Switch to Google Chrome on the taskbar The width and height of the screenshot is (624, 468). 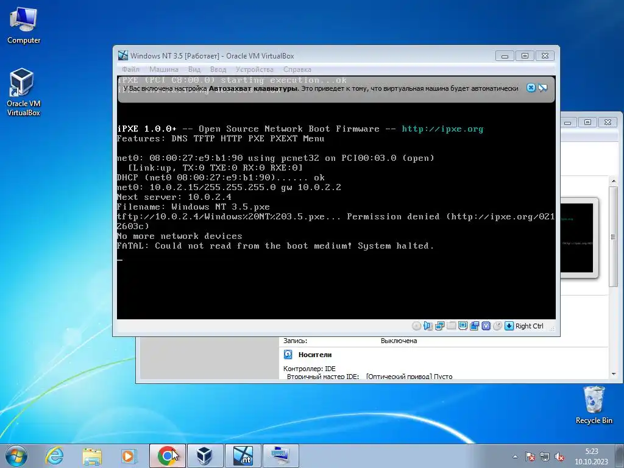(x=167, y=456)
